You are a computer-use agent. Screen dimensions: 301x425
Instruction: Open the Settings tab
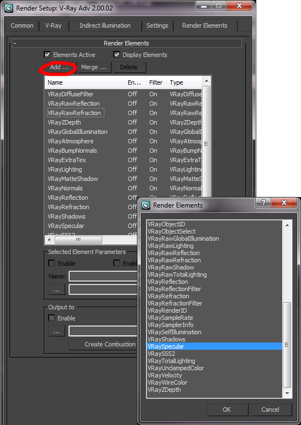pyautogui.click(x=157, y=25)
